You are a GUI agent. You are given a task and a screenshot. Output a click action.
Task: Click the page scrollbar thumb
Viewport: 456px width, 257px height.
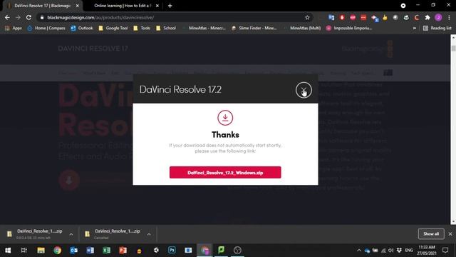tap(453, 48)
